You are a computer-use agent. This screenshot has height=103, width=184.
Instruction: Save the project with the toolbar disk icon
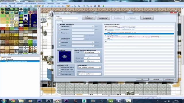coord(9,6)
